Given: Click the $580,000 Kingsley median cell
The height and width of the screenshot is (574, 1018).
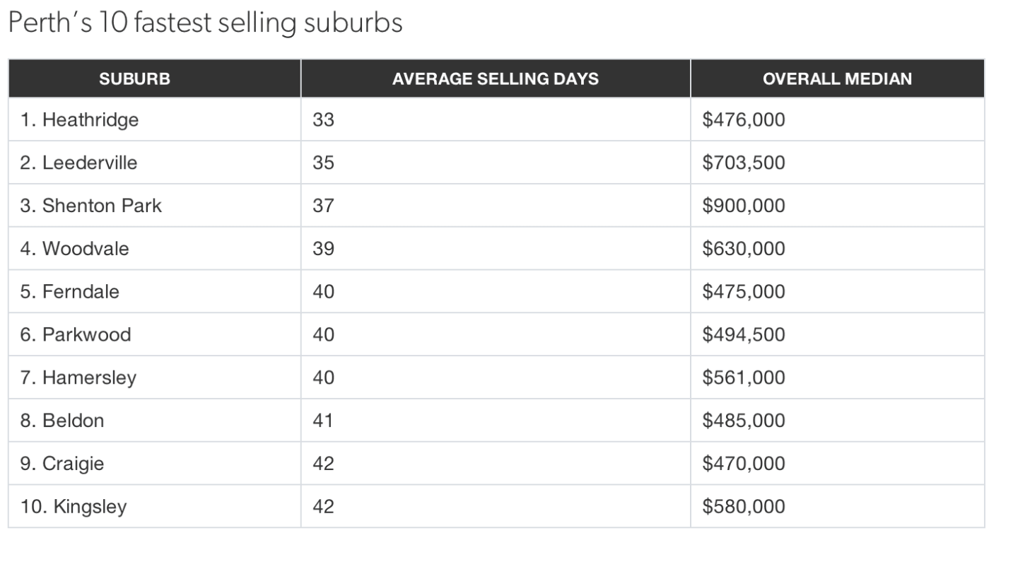Looking at the screenshot, I should (744, 507).
